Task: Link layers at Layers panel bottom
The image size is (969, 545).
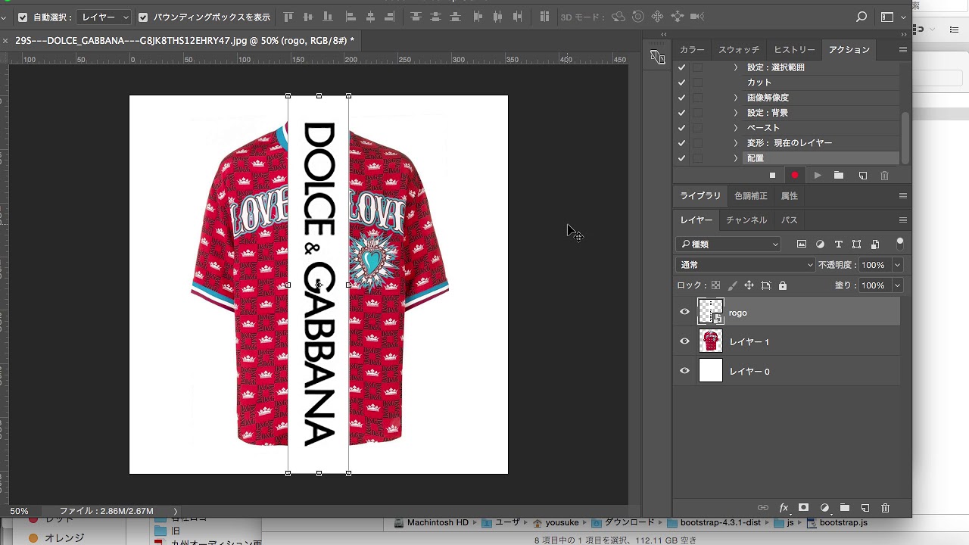Action: click(763, 508)
